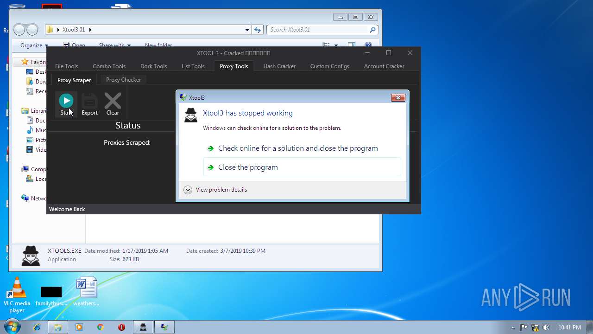
Task: Open Opera browser from the taskbar
Action: 121,327
